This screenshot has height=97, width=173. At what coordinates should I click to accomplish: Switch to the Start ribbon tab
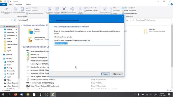click(x=10, y=4)
